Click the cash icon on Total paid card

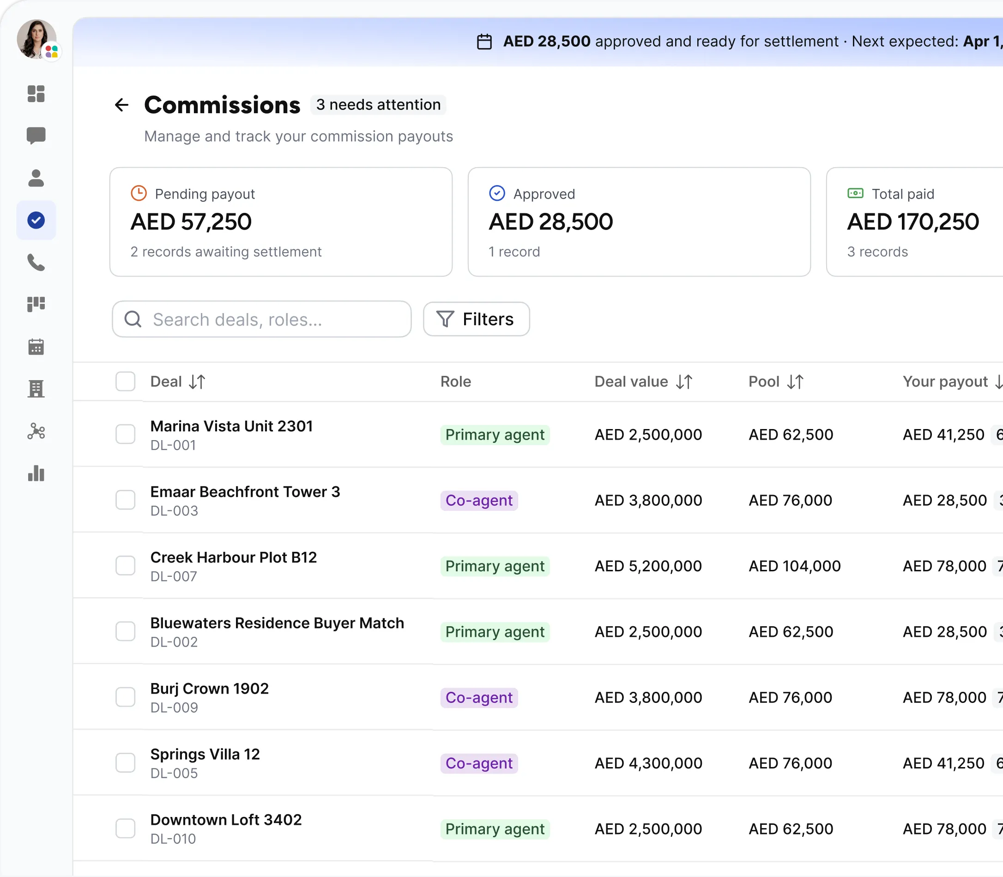855,194
